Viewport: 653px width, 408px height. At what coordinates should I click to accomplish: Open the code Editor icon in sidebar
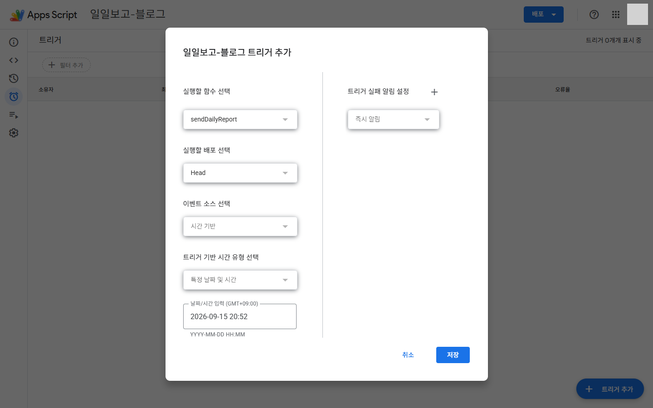14,60
